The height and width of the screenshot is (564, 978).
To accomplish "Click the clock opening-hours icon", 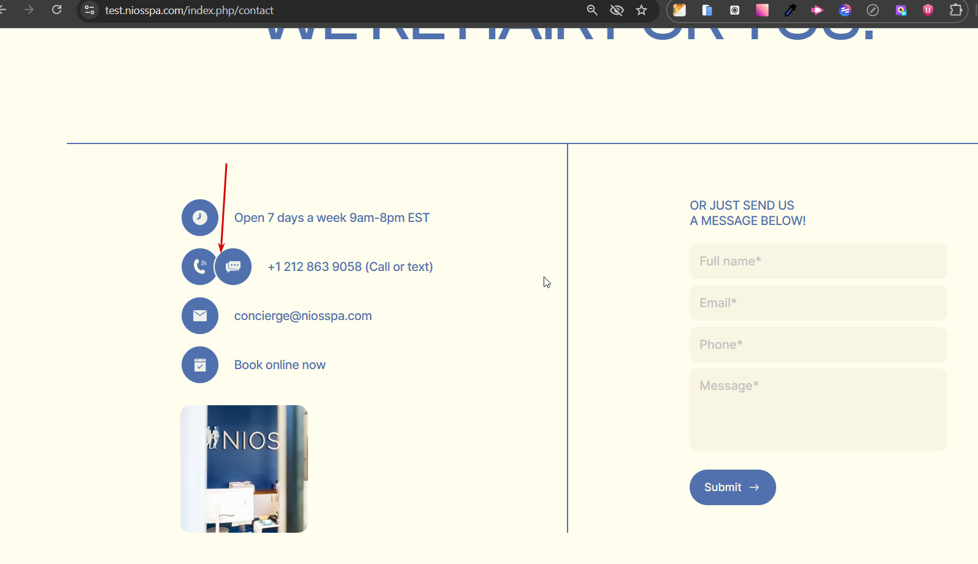I will coord(200,218).
